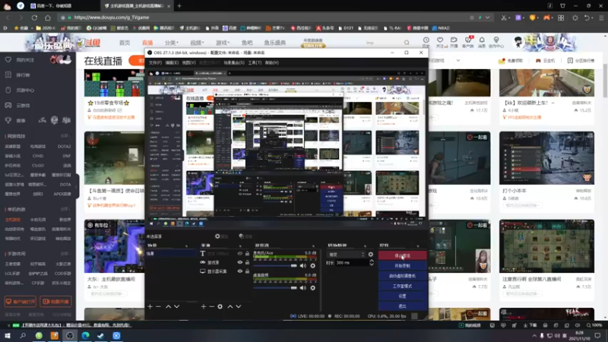
Task: Go to Douyu 首页 home link
Action: 125,43
